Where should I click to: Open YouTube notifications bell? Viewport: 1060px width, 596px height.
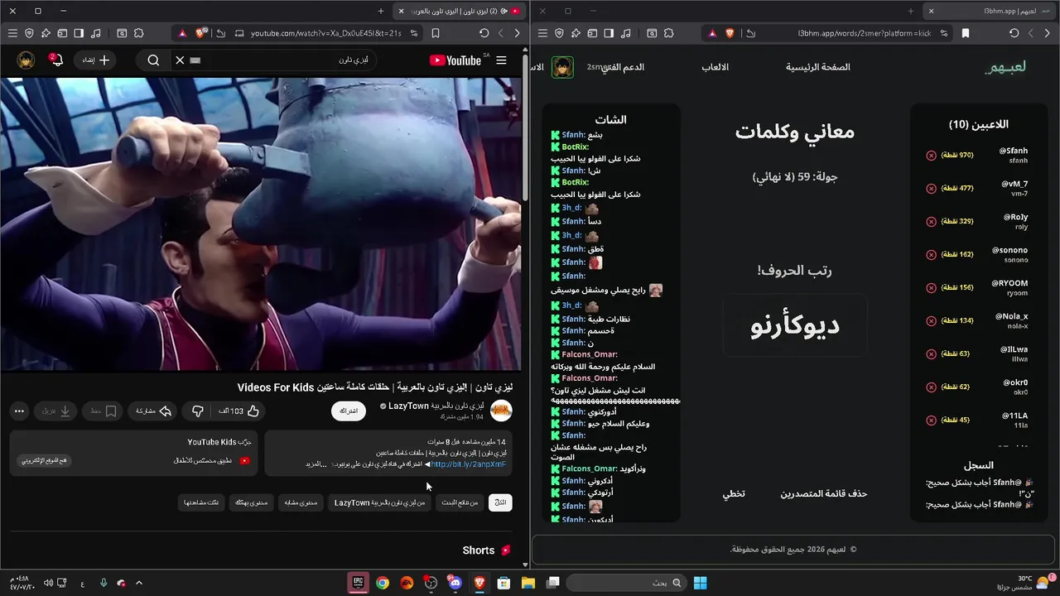pyautogui.click(x=56, y=60)
